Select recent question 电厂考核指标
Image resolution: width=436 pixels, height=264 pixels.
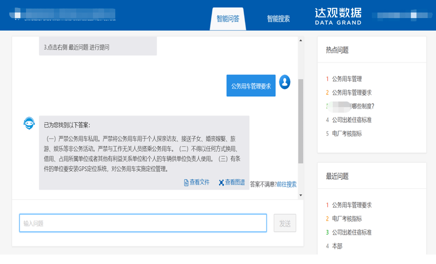347,219
